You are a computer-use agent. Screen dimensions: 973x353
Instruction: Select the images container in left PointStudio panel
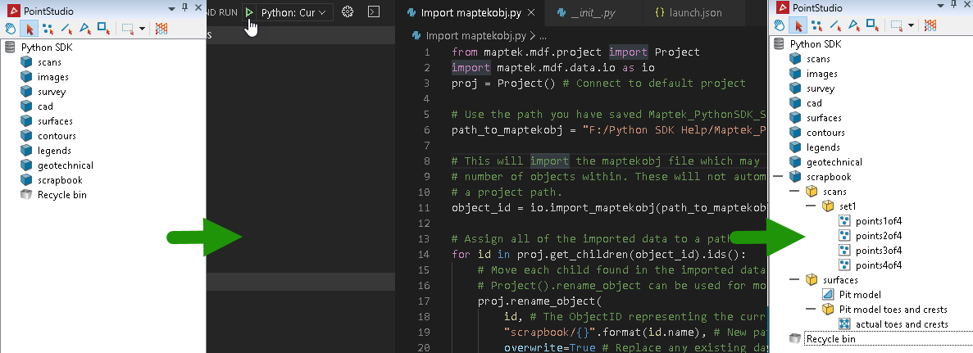click(x=52, y=77)
